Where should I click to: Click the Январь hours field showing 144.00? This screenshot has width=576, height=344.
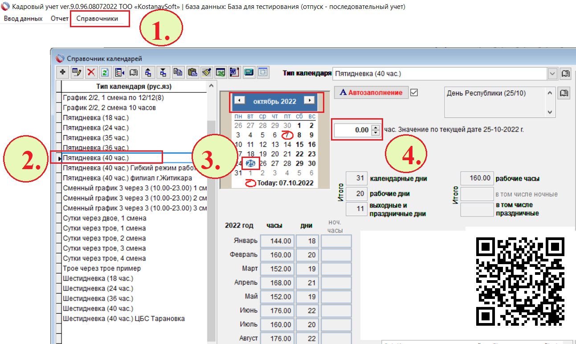point(277,241)
